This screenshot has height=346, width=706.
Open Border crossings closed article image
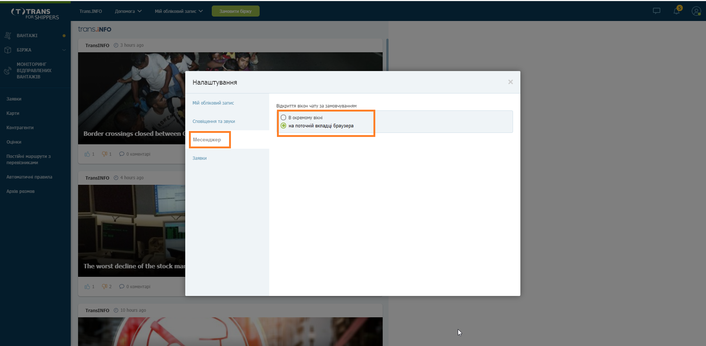click(131, 98)
